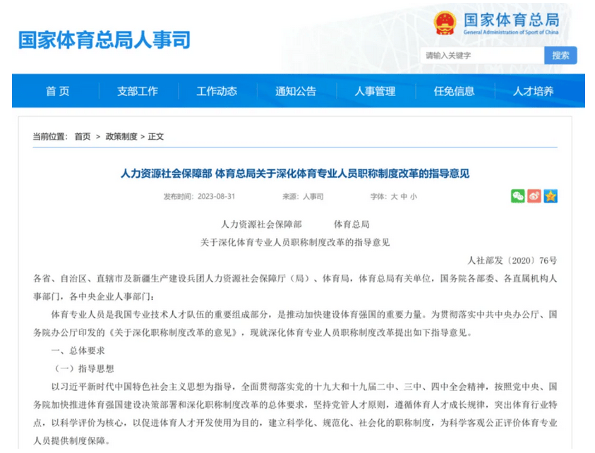Click the 搜索 search button
The width and height of the screenshot is (595, 453).
pos(560,56)
